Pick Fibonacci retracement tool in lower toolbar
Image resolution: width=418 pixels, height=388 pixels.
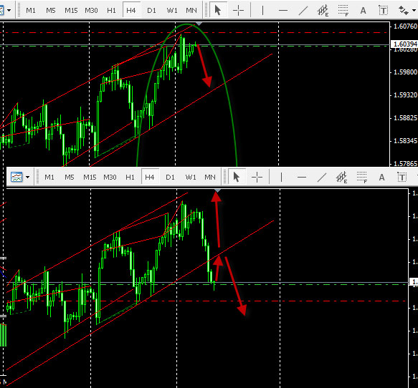362,177
